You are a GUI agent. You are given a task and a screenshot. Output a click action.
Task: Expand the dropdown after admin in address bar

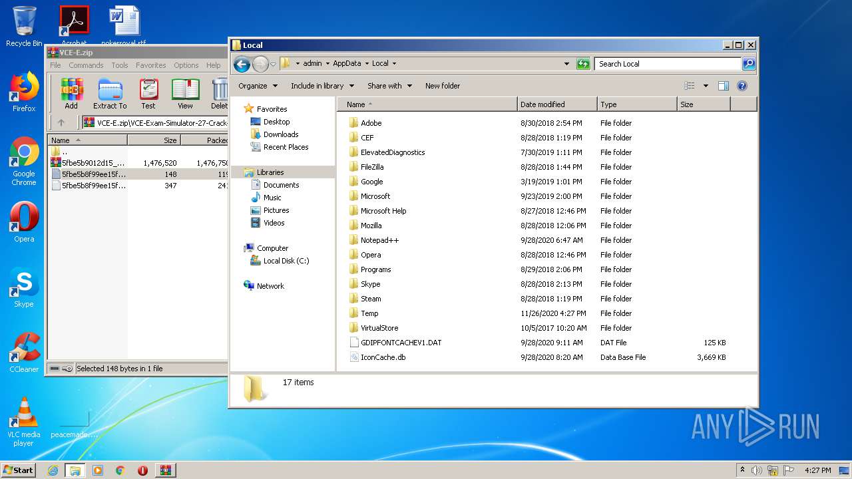click(x=326, y=64)
